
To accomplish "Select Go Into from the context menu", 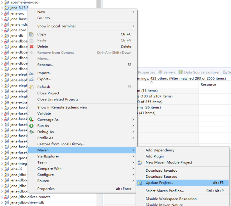I will coord(82,18).
